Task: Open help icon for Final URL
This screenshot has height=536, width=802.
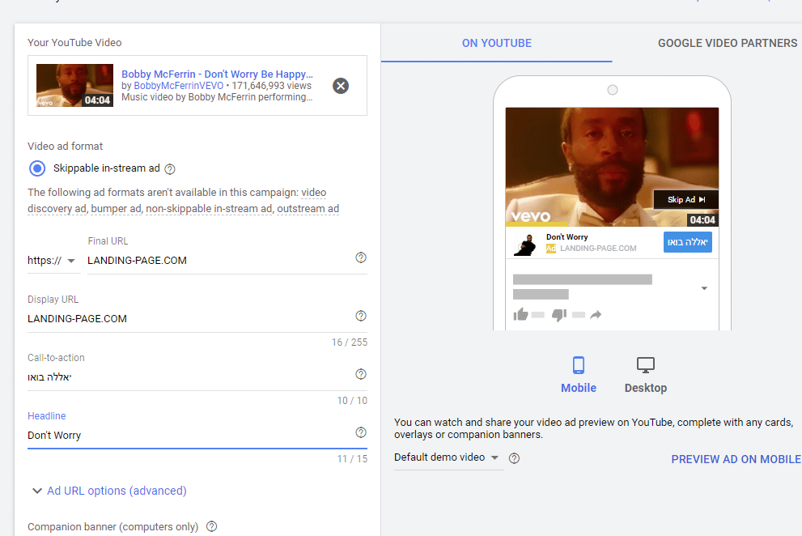Action: click(x=361, y=257)
